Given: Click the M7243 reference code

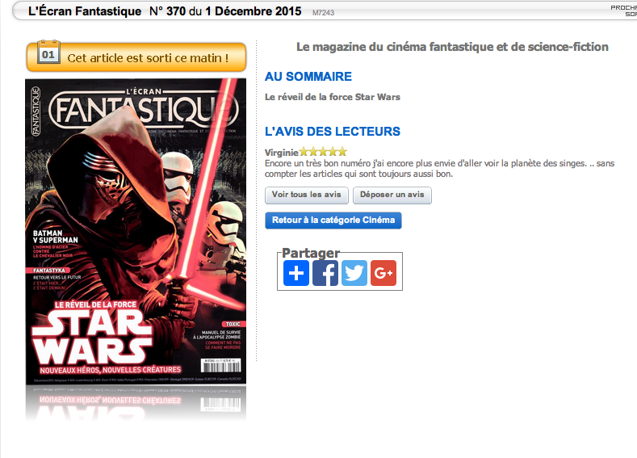Looking at the screenshot, I should point(324,13).
